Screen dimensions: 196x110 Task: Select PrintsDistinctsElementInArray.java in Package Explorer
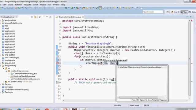(27, 79)
